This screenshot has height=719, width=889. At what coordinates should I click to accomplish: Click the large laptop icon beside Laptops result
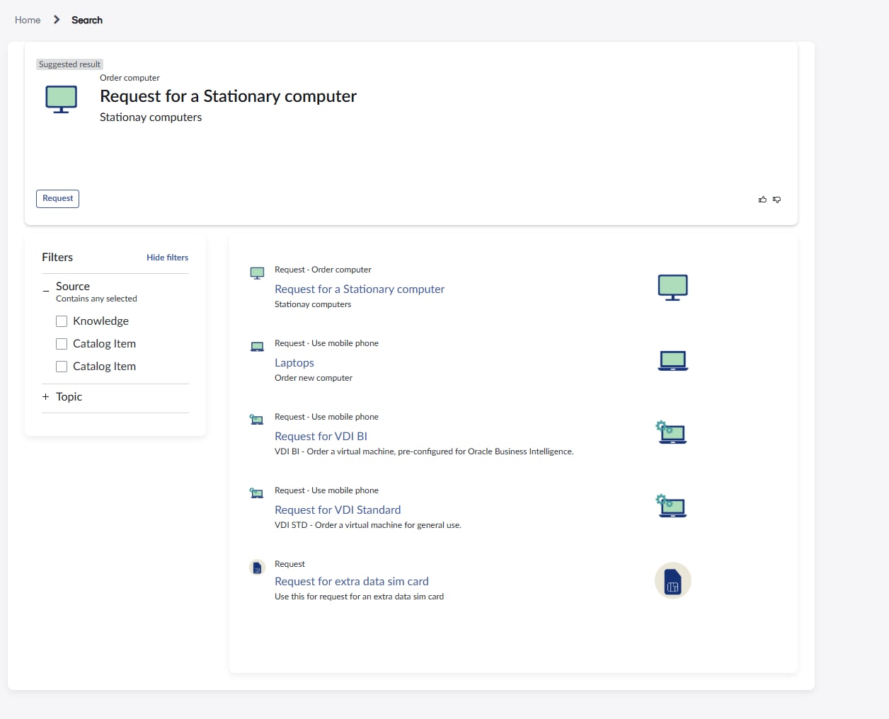click(672, 361)
